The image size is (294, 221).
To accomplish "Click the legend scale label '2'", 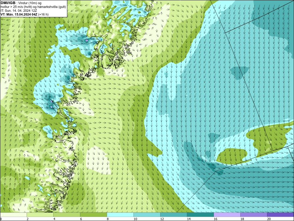I will point(28,219).
